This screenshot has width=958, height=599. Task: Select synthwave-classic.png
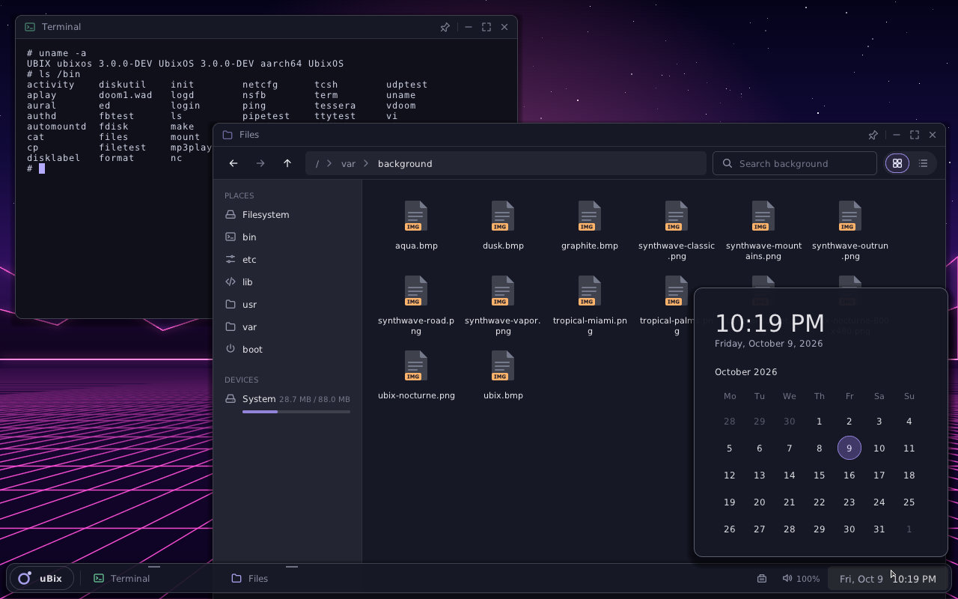click(x=677, y=231)
